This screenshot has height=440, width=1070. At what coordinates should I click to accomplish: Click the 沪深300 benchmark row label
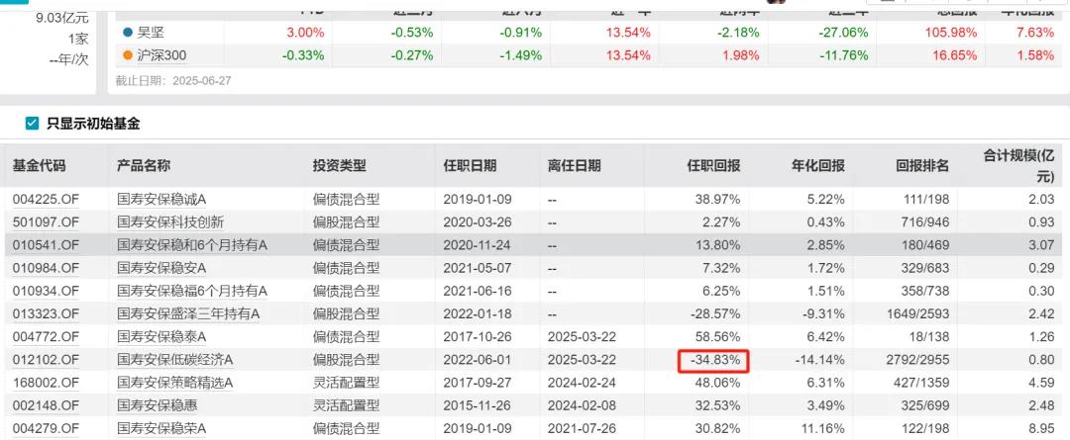[x=159, y=54]
